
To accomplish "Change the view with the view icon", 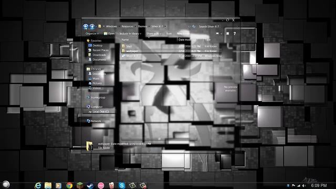I will tap(217, 34).
